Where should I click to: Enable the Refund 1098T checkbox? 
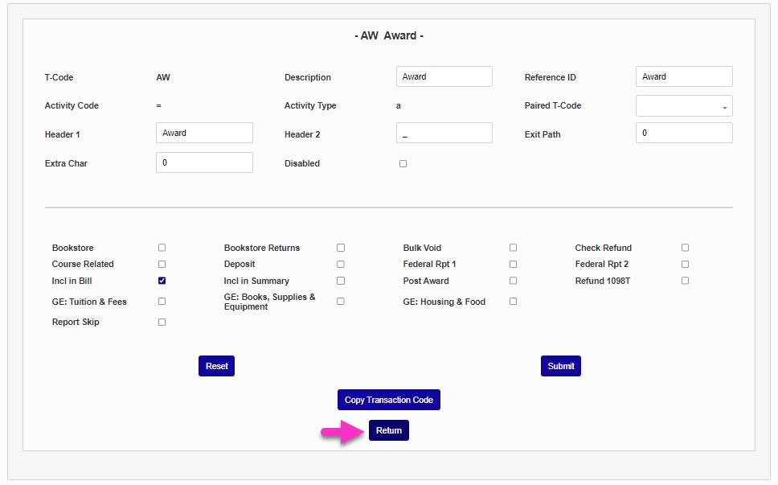[686, 281]
